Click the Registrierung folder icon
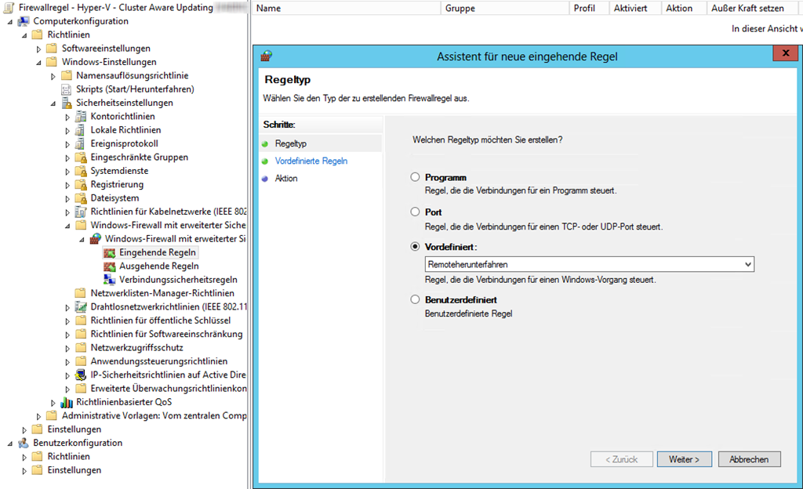This screenshot has height=489, width=803. point(81,185)
